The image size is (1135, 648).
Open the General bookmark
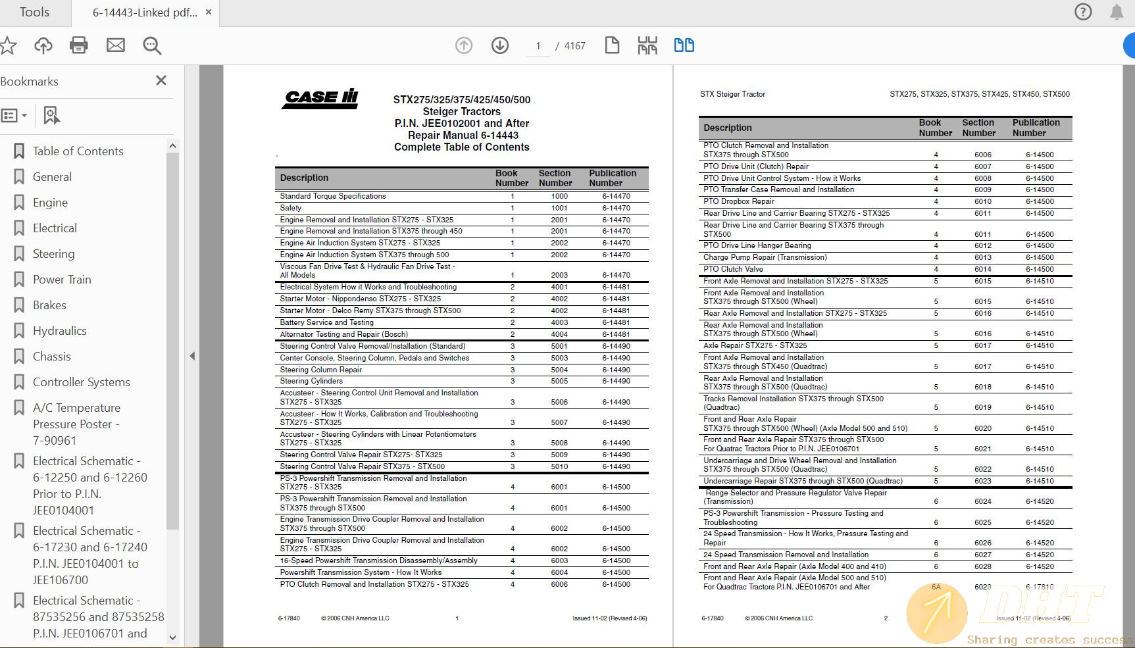pos(52,177)
